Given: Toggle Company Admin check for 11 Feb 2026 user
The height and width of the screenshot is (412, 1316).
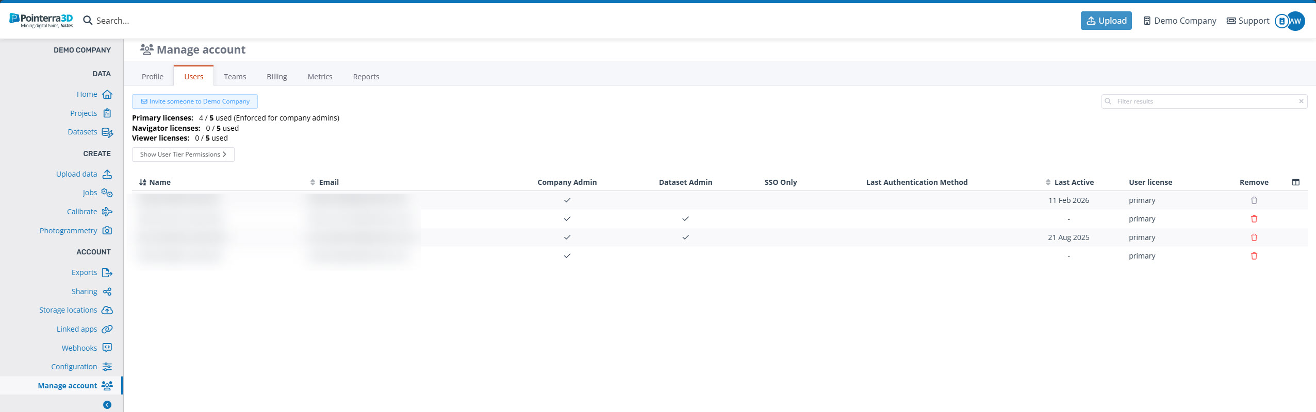Looking at the screenshot, I should click(567, 200).
